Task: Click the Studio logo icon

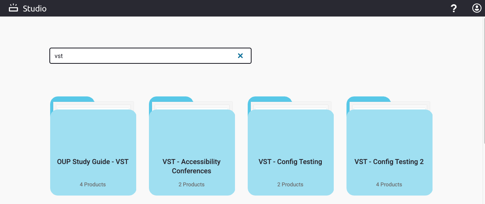Action: 14,8
